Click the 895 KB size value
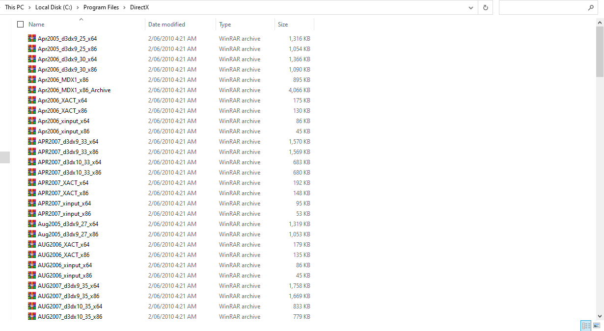This screenshot has width=604, height=331. click(x=301, y=80)
